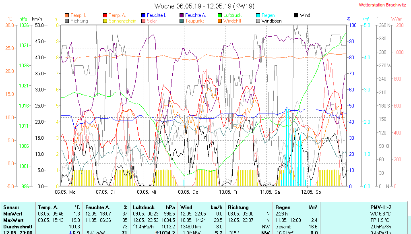
Task: Click the blue down arrow beside 6.9
Action: click(x=70, y=232)
